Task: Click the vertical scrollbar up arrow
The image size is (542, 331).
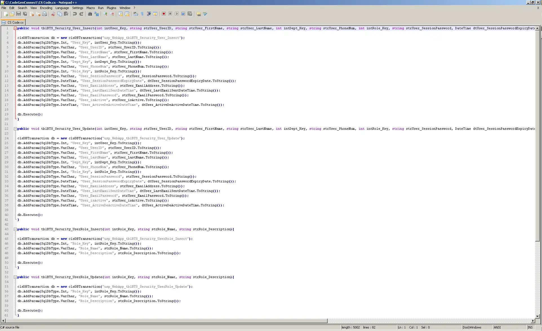Action: [537, 28]
